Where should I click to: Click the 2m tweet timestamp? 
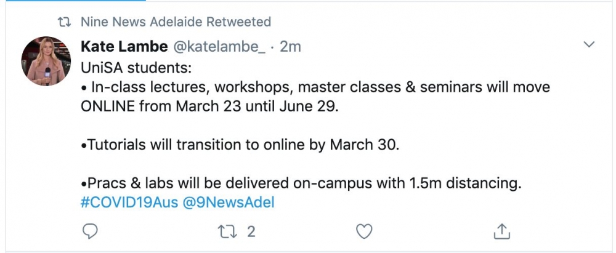coord(291,47)
